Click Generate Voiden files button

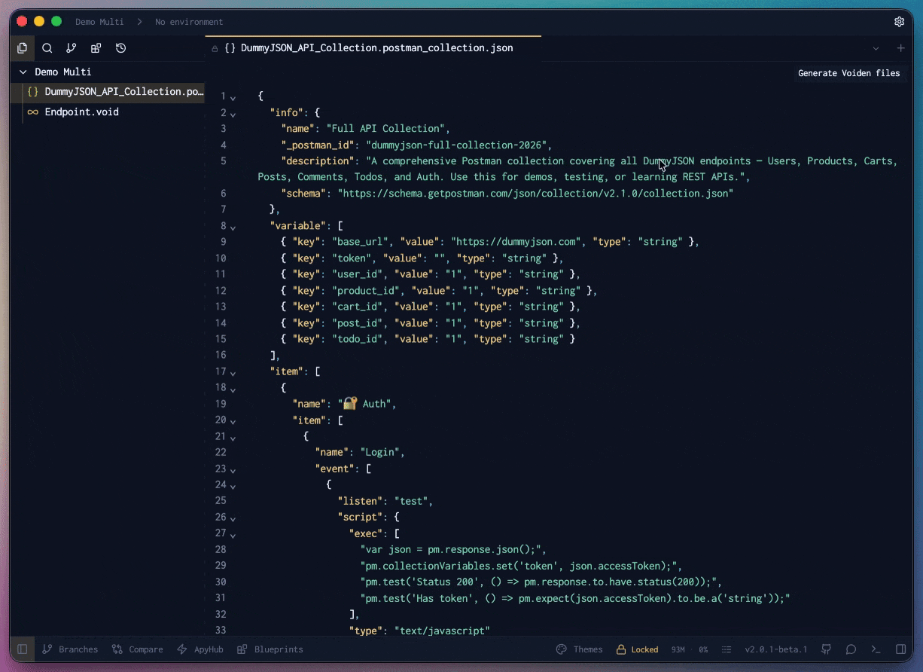point(848,73)
